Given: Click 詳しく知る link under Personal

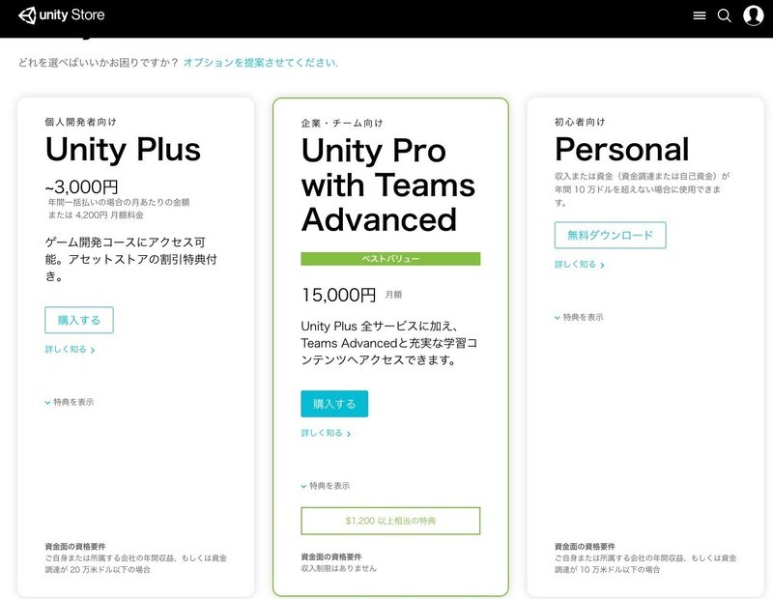Looking at the screenshot, I should (x=579, y=265).
